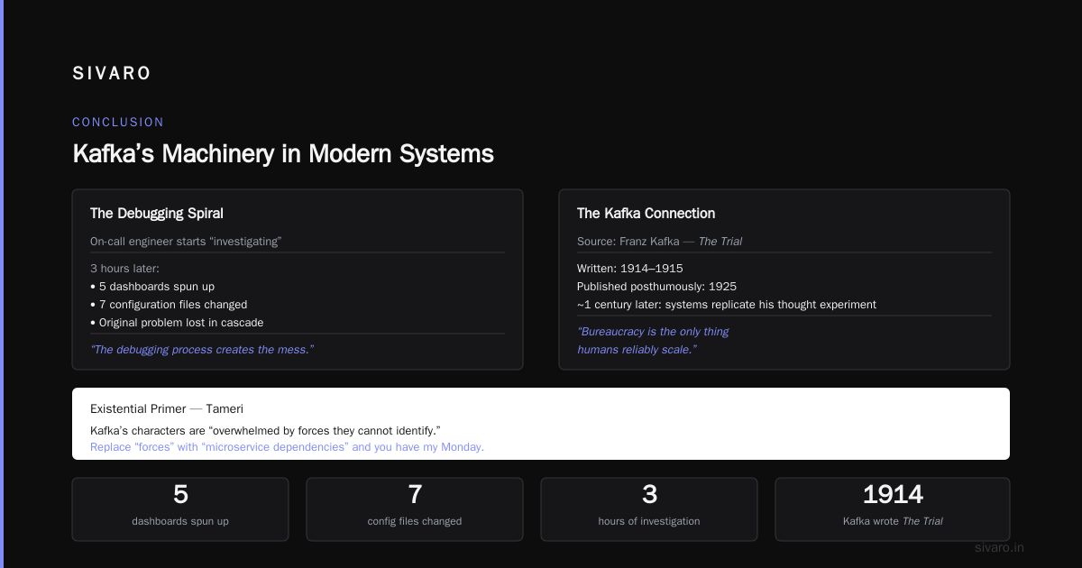This screenshot has height=568, width=1082.
Task: Click the quote about debugging creating the mess
Action: coord(202,349)
